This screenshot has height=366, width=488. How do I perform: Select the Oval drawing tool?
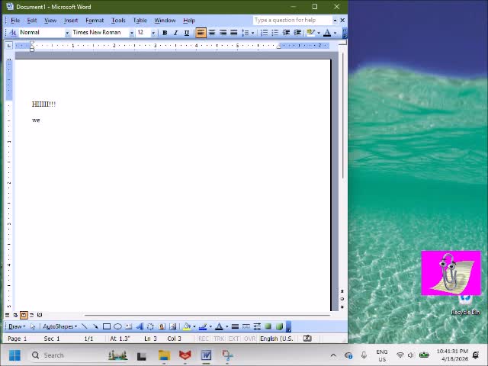coord(117,326)
